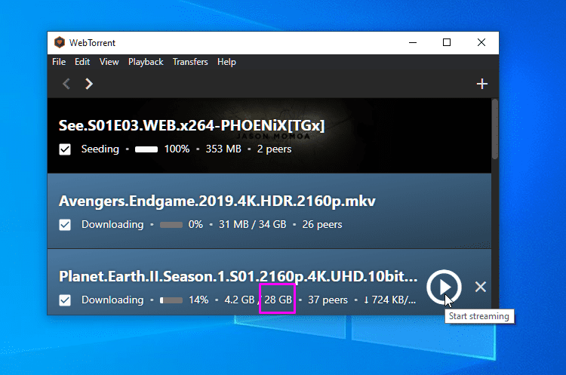Click the torrent list vertical scrollbar
The image size is (566, 375).
click(x=495, y=129)
